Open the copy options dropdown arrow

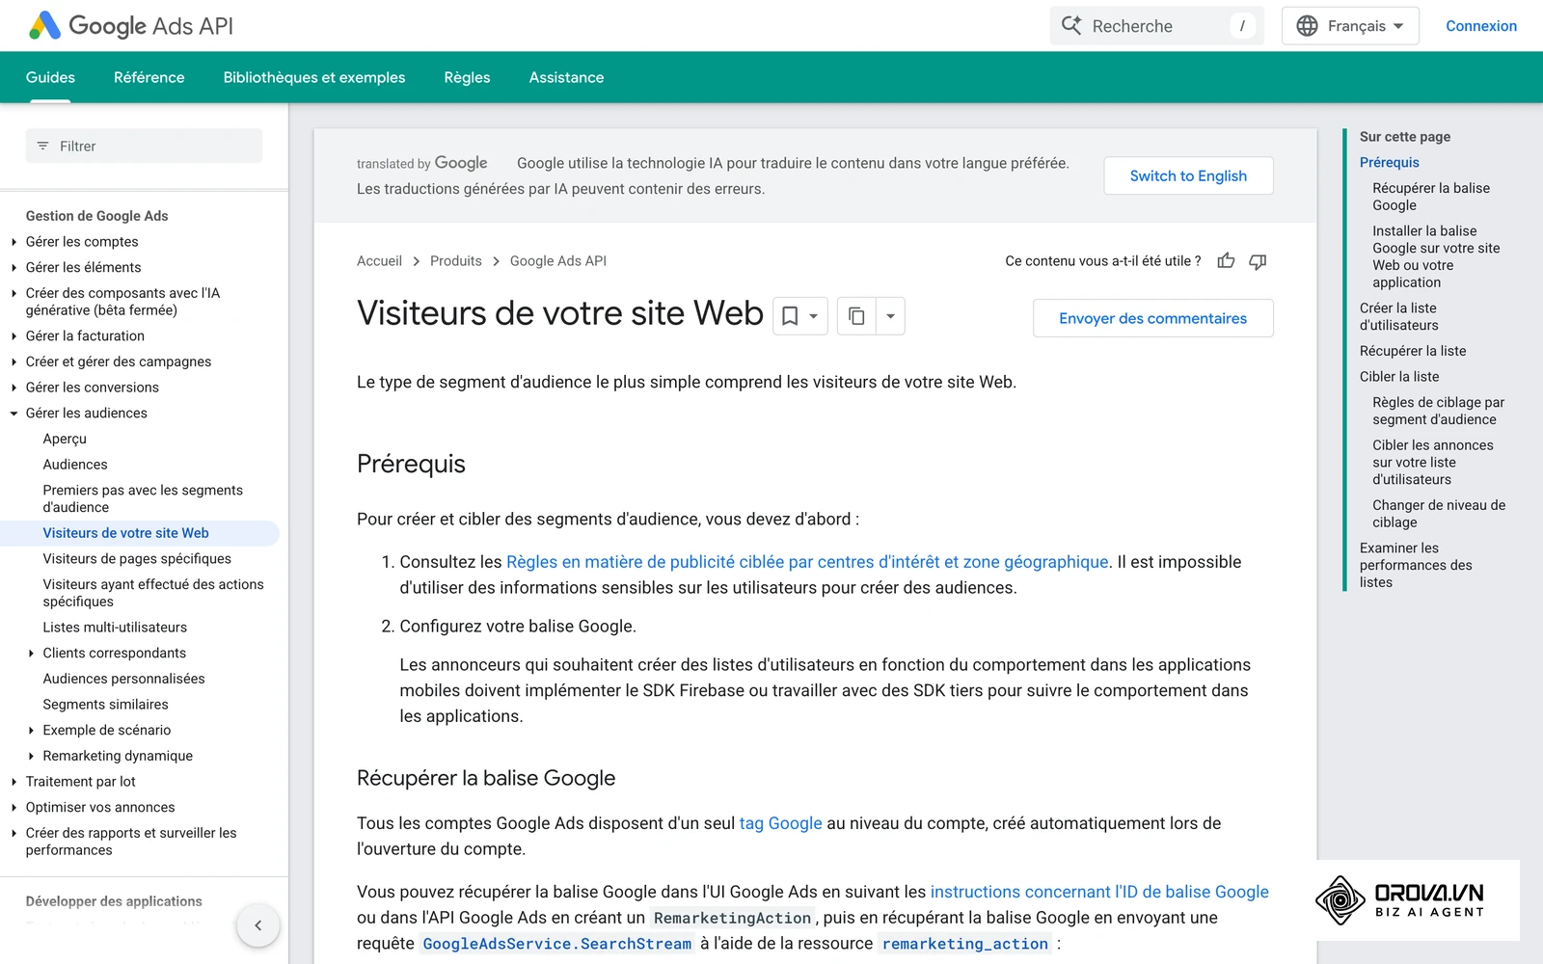[x=890, y=316]
